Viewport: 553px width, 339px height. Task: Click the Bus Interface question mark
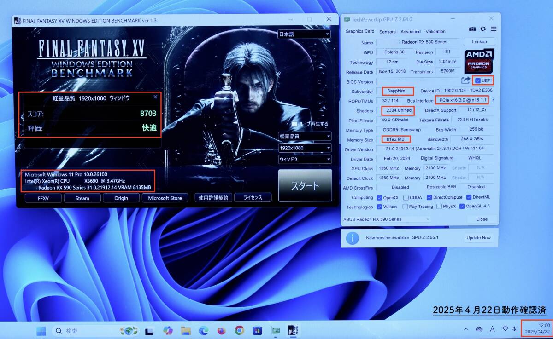coord(493,100)
